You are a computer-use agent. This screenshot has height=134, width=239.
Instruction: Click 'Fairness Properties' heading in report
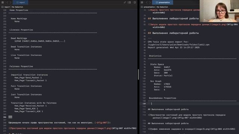click(21, 66)
